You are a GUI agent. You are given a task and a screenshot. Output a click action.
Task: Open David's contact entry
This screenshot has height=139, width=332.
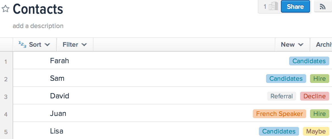[60, 96]
